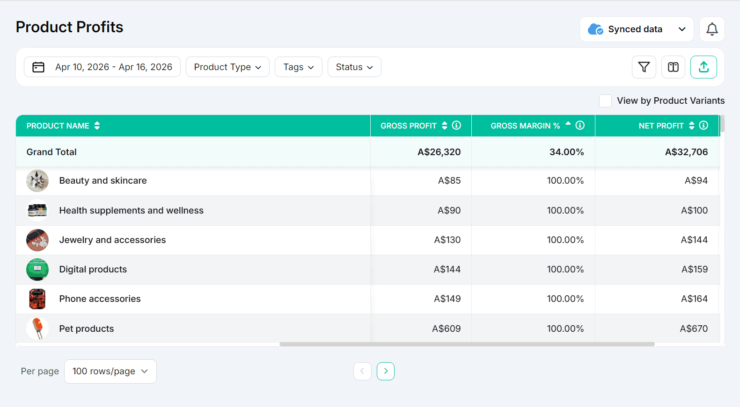Sort by Gross Margin % arrow
740x407 pixels.
click(x=568, y=124)
